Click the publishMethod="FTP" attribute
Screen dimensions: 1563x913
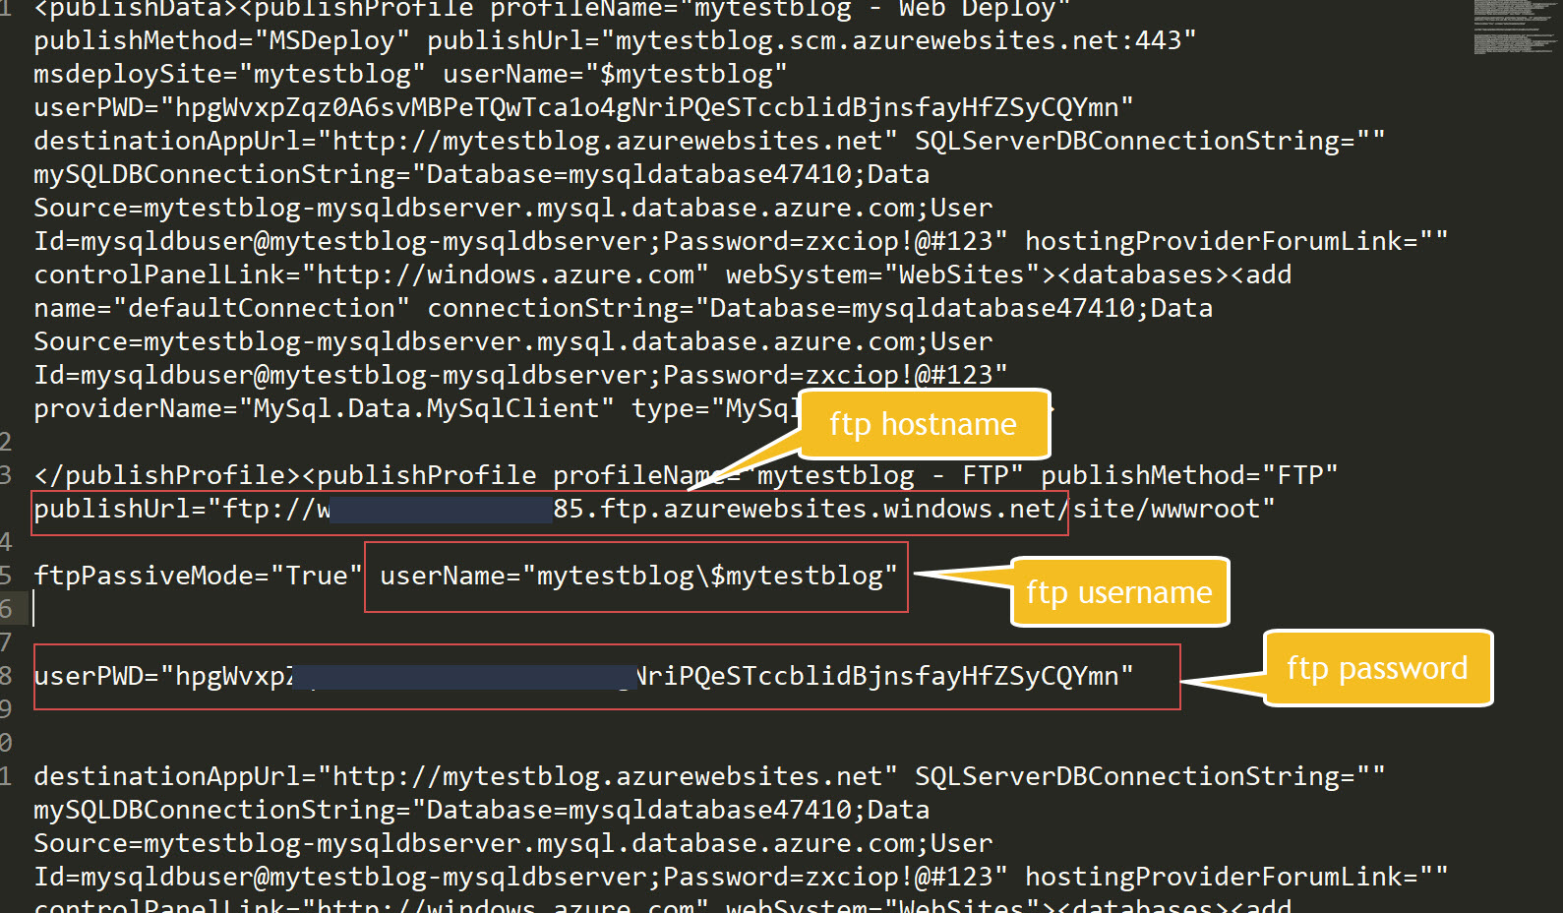[1188, 476]
